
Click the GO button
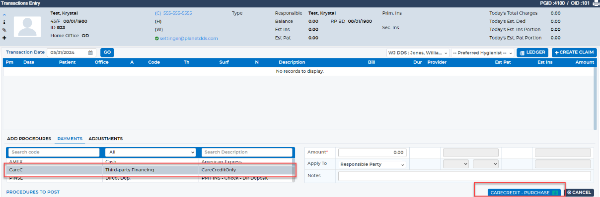[x=107, y=52]
